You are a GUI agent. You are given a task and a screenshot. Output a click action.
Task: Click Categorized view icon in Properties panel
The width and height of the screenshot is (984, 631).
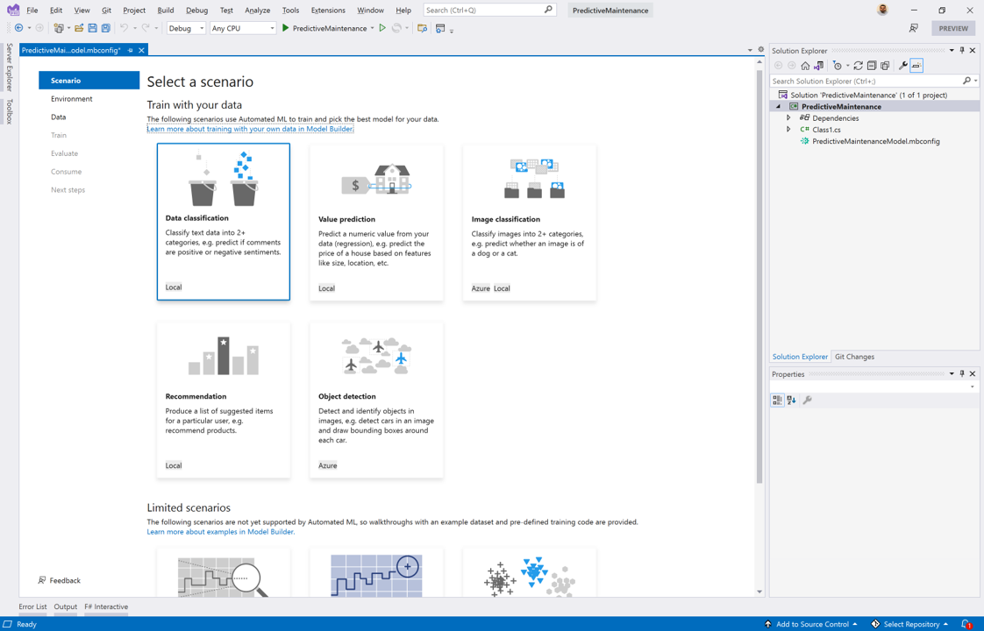pyautogui.click(x=778, y=401)
